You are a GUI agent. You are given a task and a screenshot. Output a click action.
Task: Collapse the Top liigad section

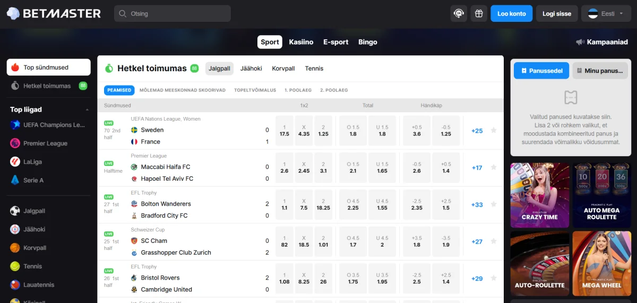pos(87,110)
